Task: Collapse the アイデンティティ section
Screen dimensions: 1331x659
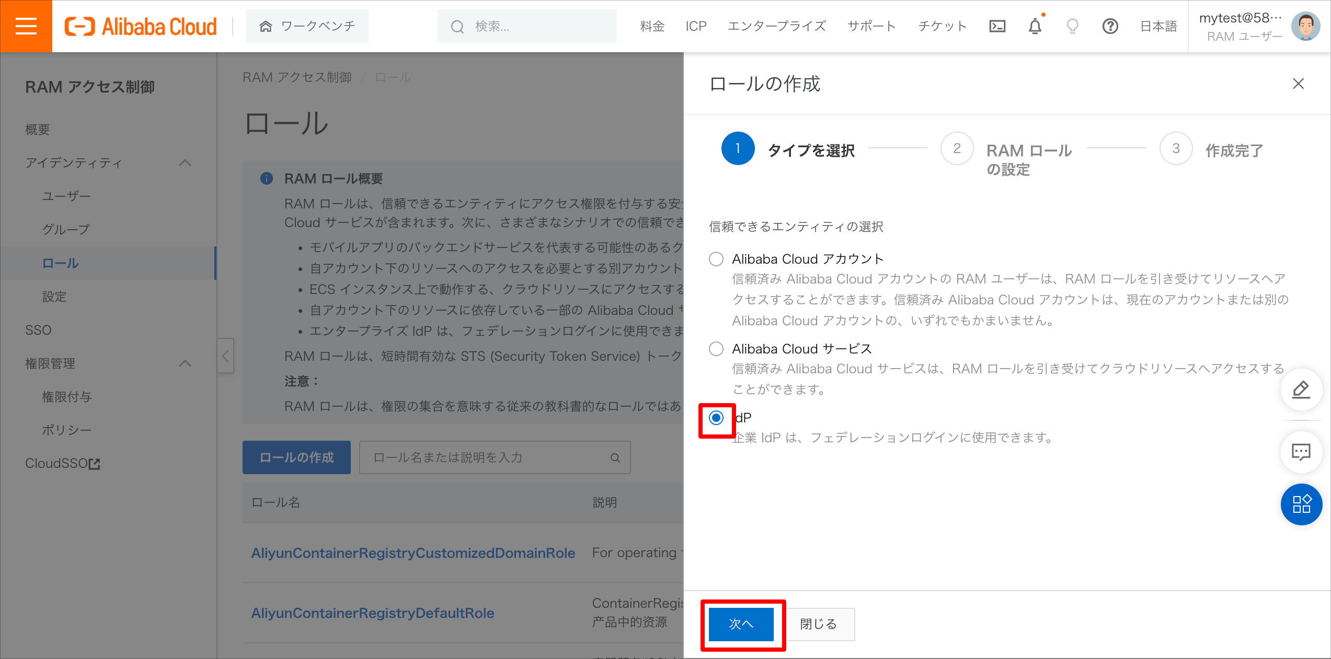Action: 185,163
